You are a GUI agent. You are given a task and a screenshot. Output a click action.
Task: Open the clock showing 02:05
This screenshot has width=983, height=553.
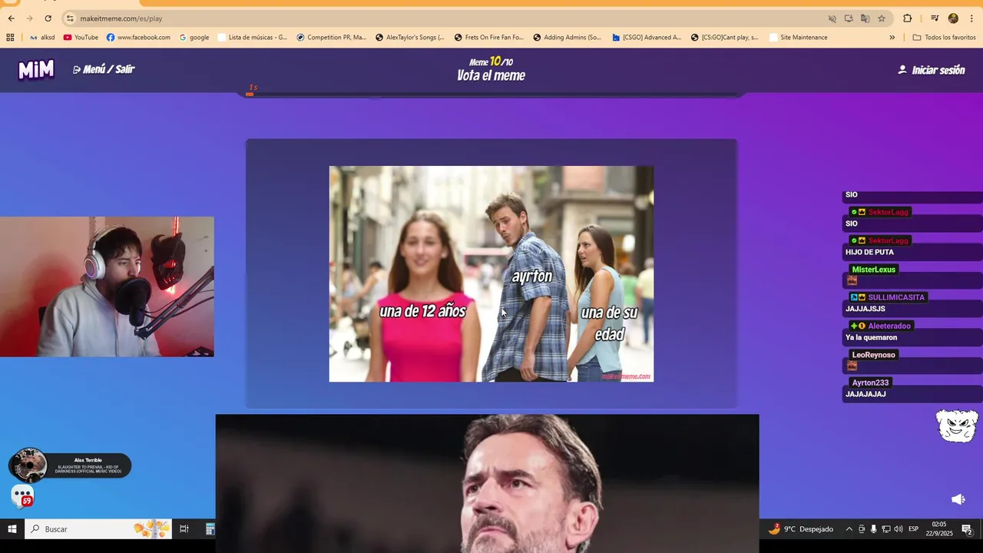pos(938,529)
